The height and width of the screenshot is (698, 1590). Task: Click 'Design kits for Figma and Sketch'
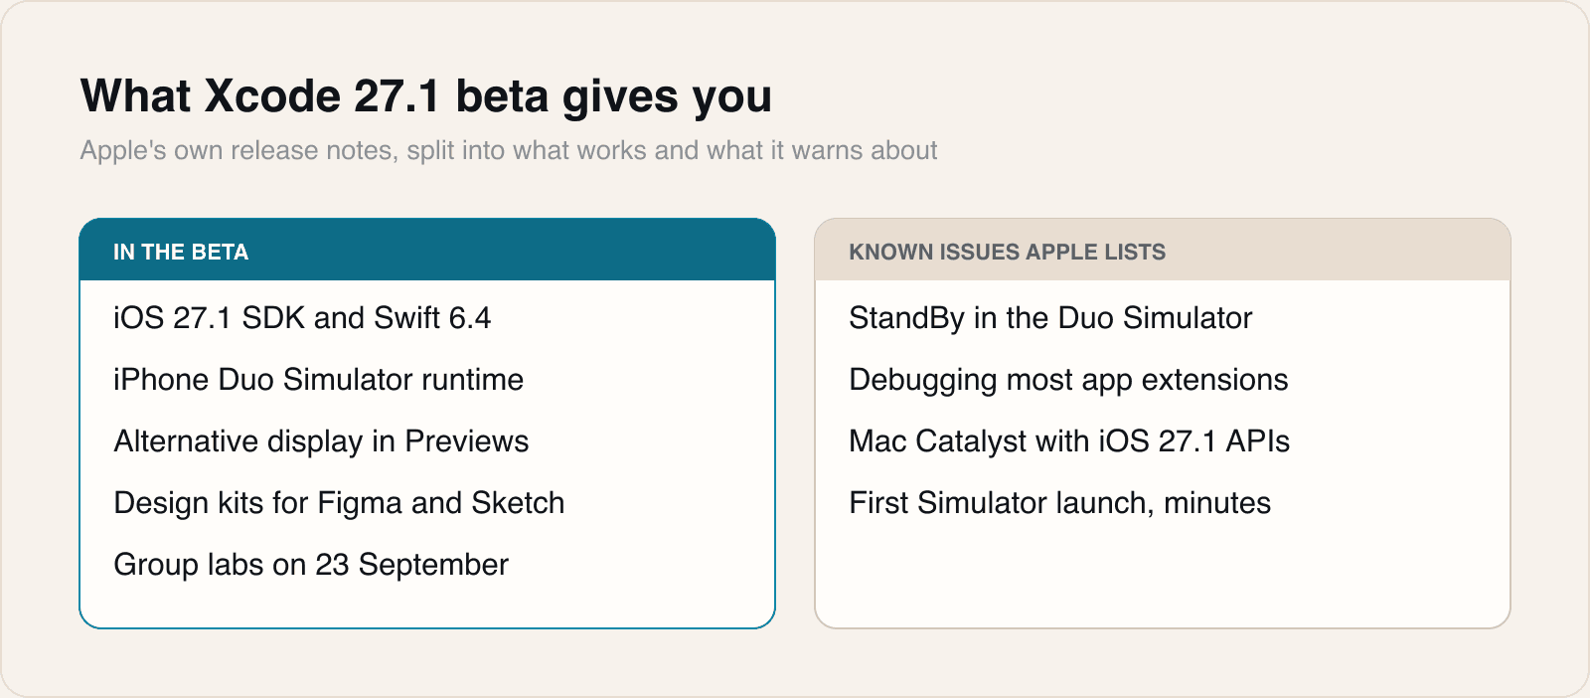[339, 503]
